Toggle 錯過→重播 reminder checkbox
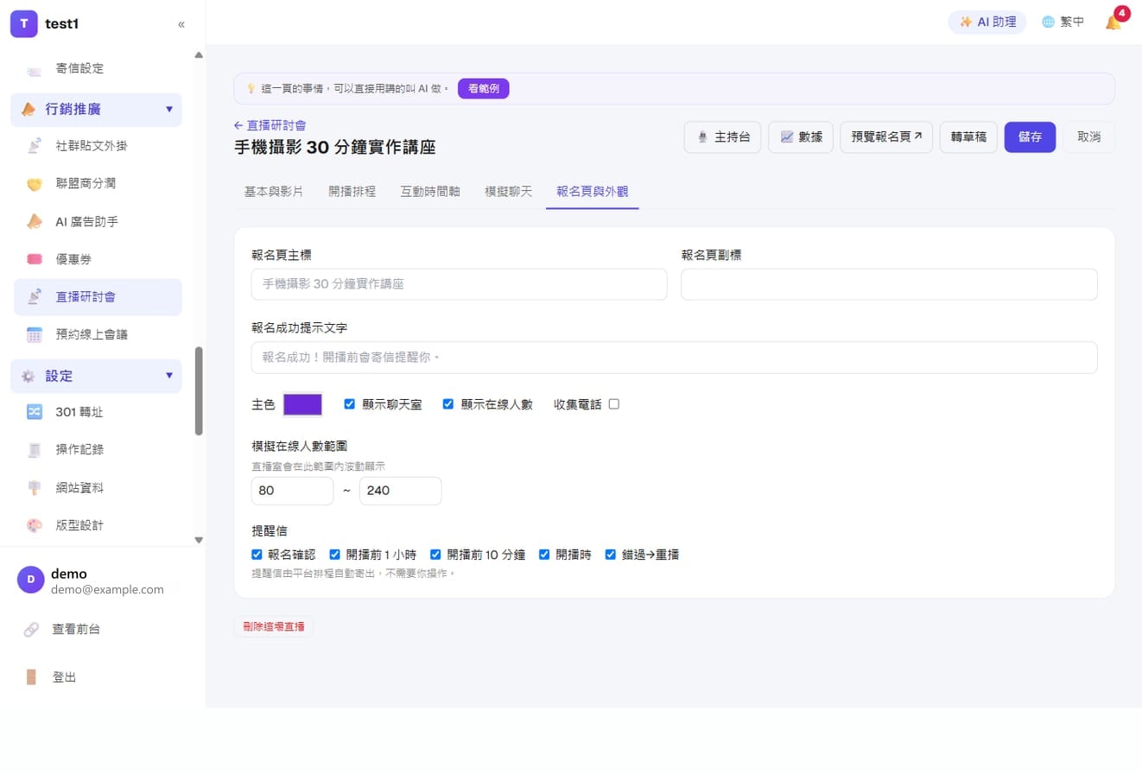 (x=611, y=555)
